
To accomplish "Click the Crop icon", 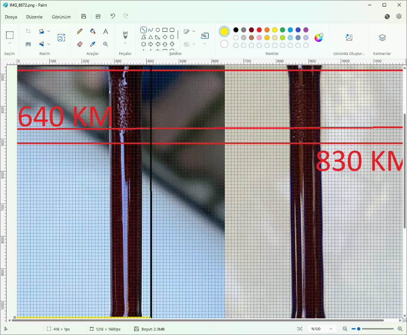I will click(28, 31).
